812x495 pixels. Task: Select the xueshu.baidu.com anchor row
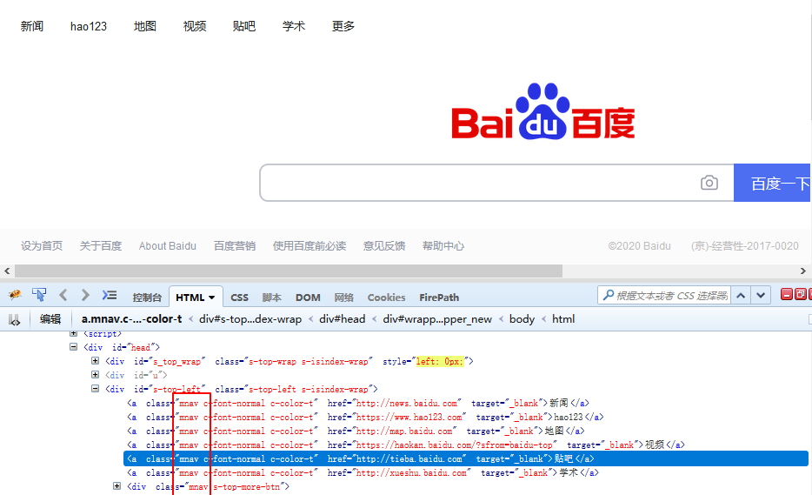pos(363,472)
